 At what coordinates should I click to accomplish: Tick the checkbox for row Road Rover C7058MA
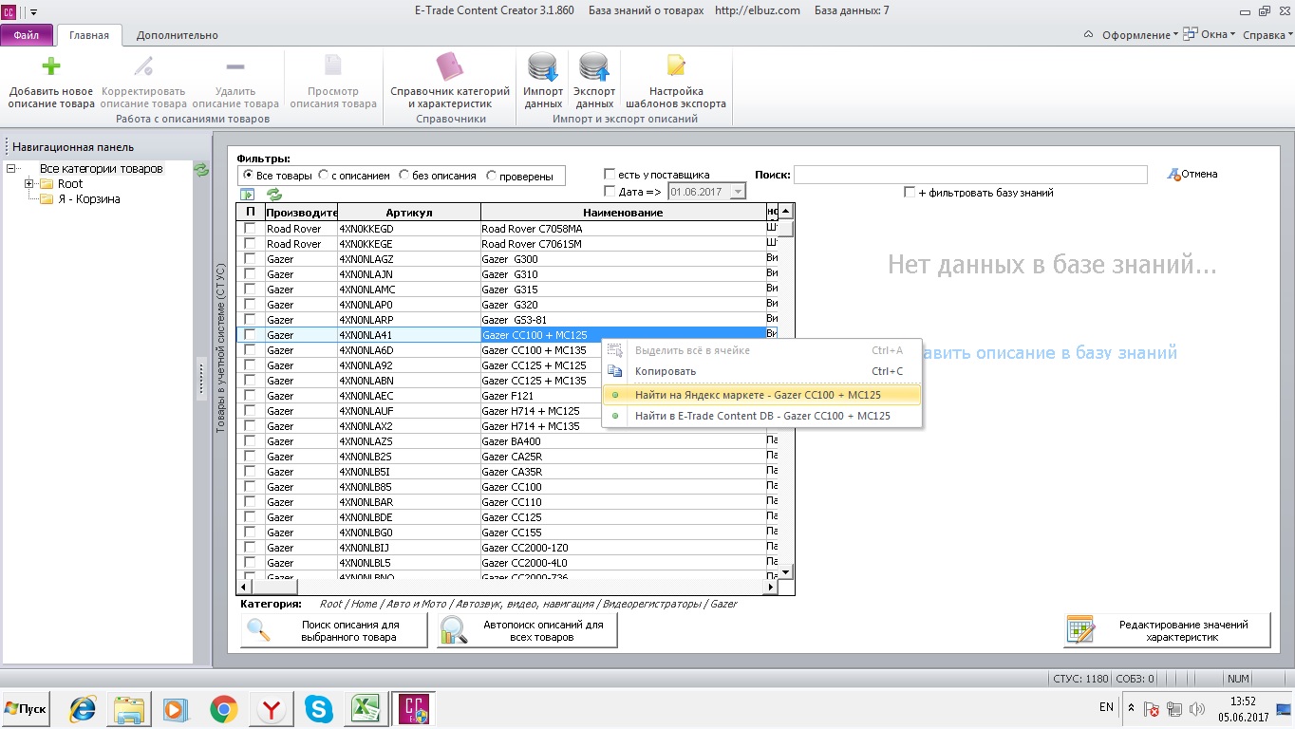tap(250, 229)
